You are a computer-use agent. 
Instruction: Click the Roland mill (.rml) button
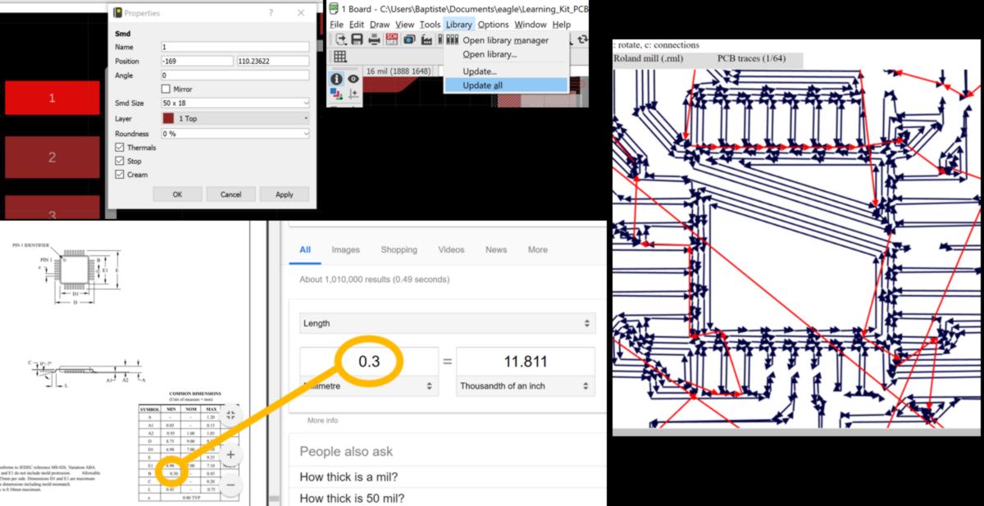[649, 59]
